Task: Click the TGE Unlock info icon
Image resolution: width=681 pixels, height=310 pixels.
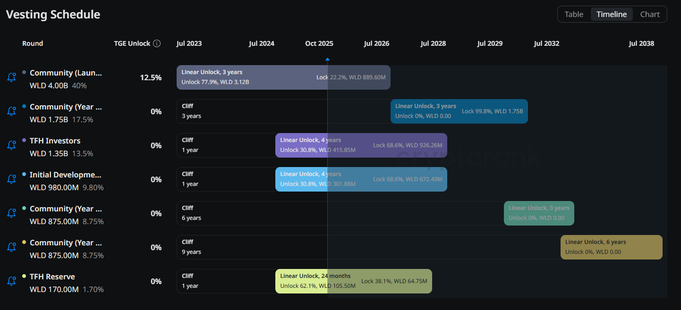Action: 157,43
